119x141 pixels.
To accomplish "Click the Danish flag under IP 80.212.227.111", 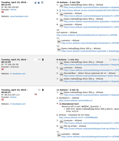I will [x=3, y=100].
